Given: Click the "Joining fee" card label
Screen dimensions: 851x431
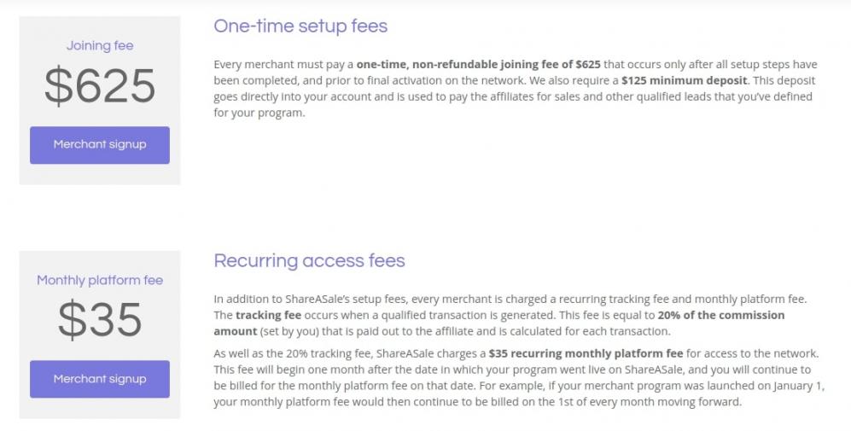Looking at the screenshot, I should pyautogui.click(x=100, y=46).
